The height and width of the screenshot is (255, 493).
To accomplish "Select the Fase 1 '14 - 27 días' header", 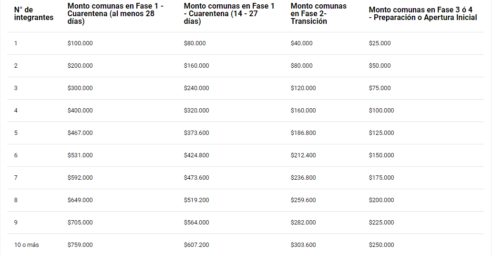I will 229,13.
